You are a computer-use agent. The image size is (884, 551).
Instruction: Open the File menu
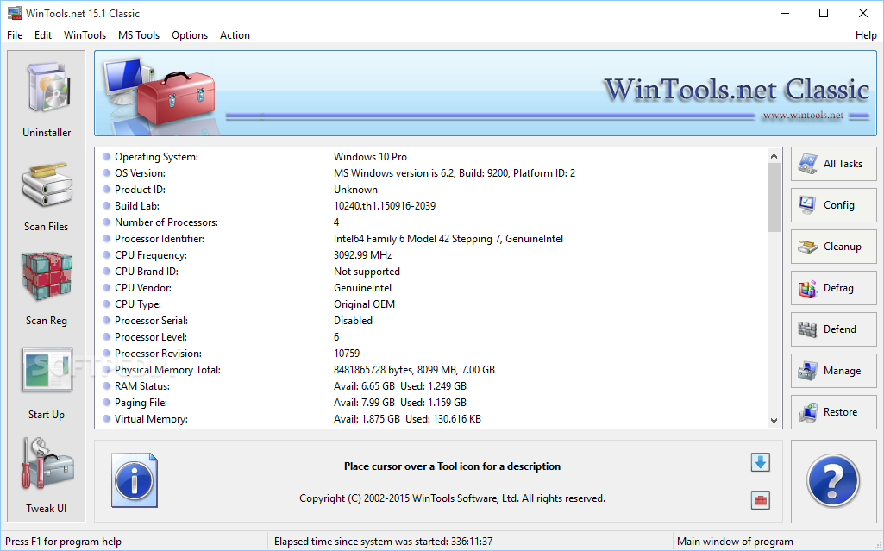click(x=15, y=35)
